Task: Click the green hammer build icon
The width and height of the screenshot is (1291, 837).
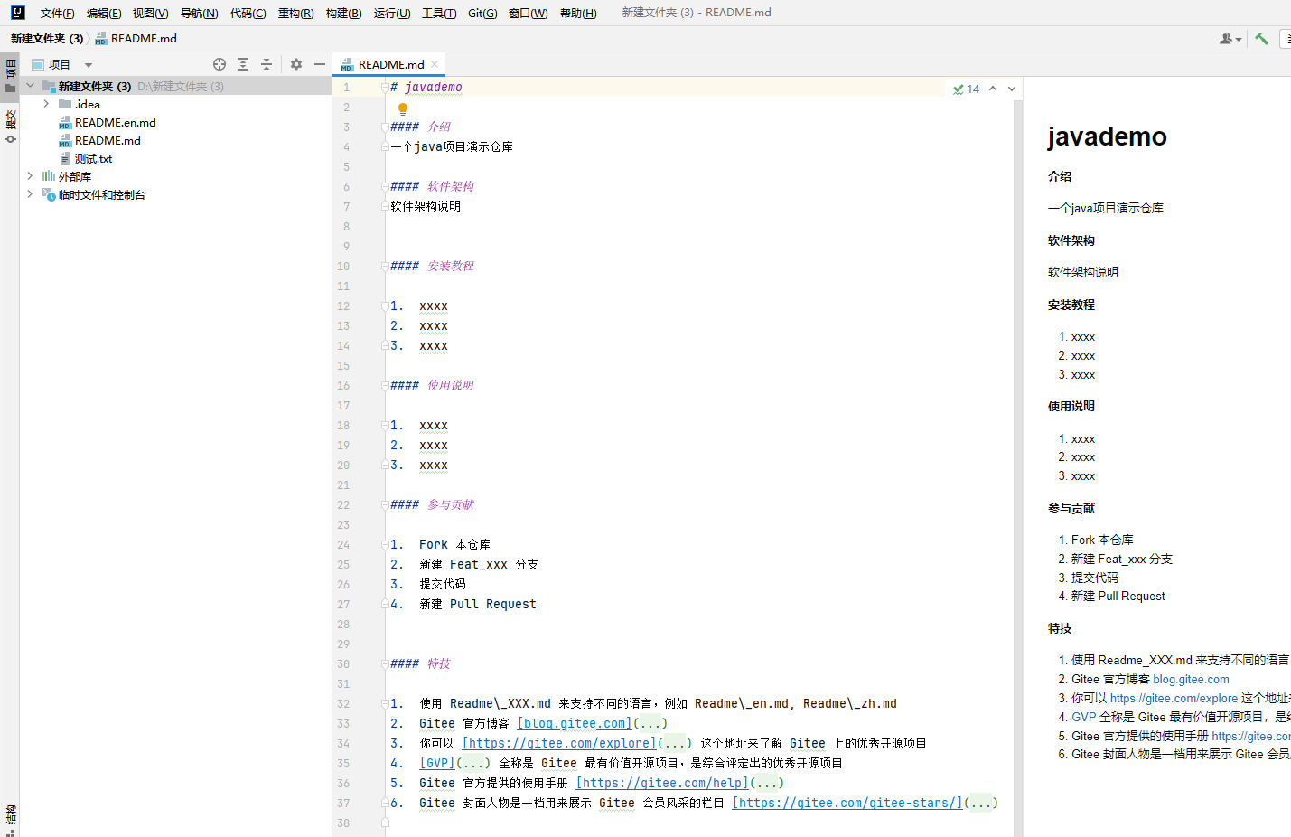Action: point(1262,38)
